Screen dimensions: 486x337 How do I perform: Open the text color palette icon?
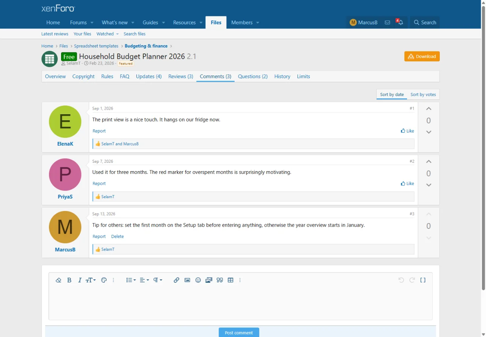click(x=104, y=280)
